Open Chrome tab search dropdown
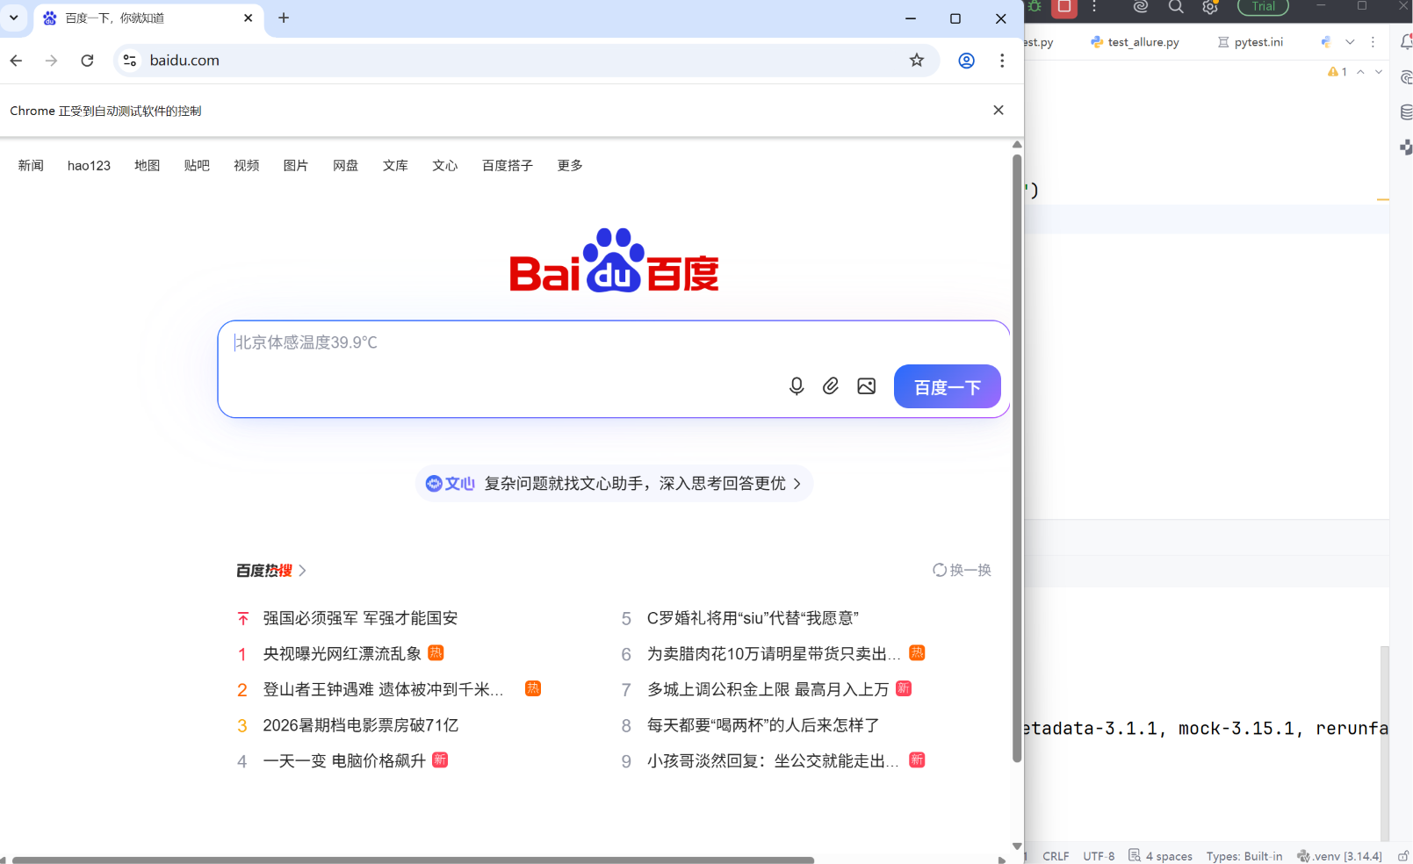The width and height of the screenshot is (1413, 864). (x=13, y=18)
